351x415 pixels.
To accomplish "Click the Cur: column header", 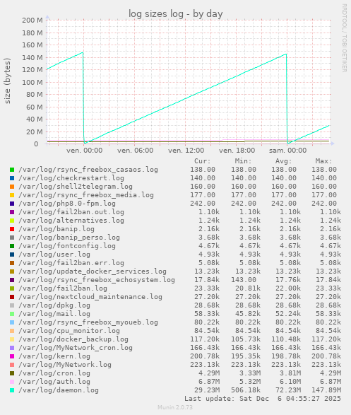I will (203, 161).
